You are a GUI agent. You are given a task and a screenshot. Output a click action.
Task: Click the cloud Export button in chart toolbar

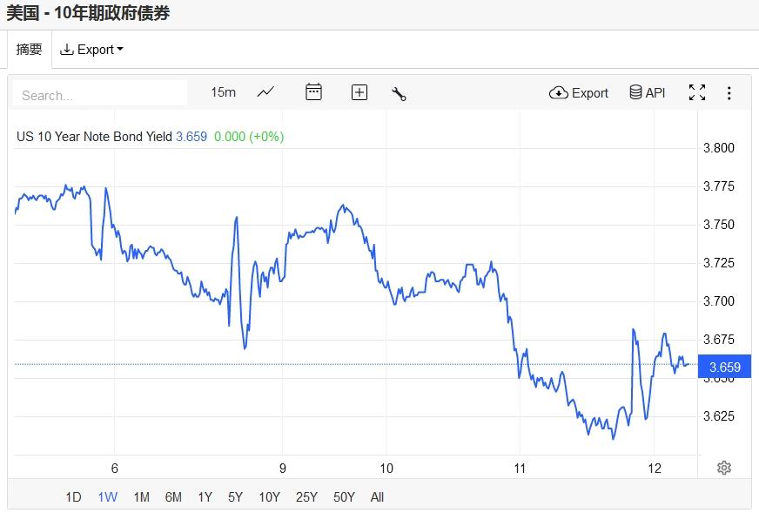click(579, 93)
